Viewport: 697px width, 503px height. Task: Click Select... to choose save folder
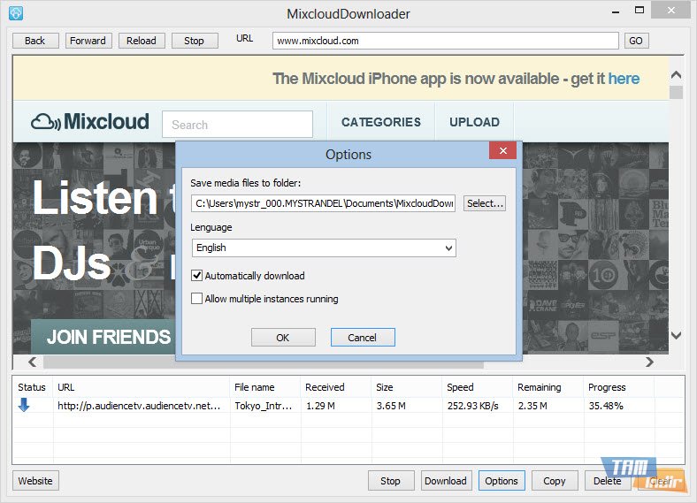pyautogui.click(x=485, y=203)
